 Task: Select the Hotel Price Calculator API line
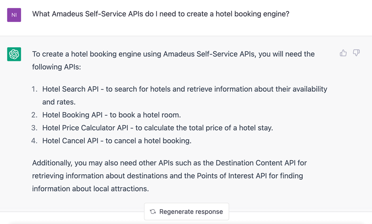click(x=157, y=128)
